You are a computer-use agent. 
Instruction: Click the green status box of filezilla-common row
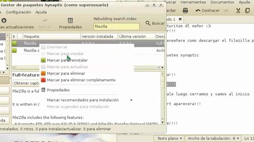14,50
